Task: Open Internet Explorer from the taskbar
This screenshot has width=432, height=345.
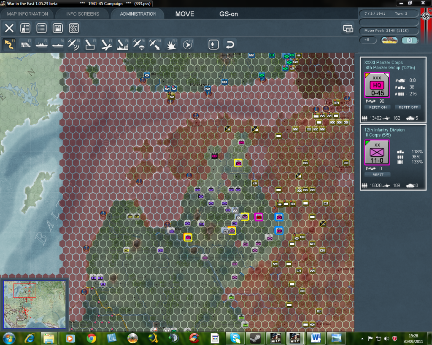Action: [30, 338]
